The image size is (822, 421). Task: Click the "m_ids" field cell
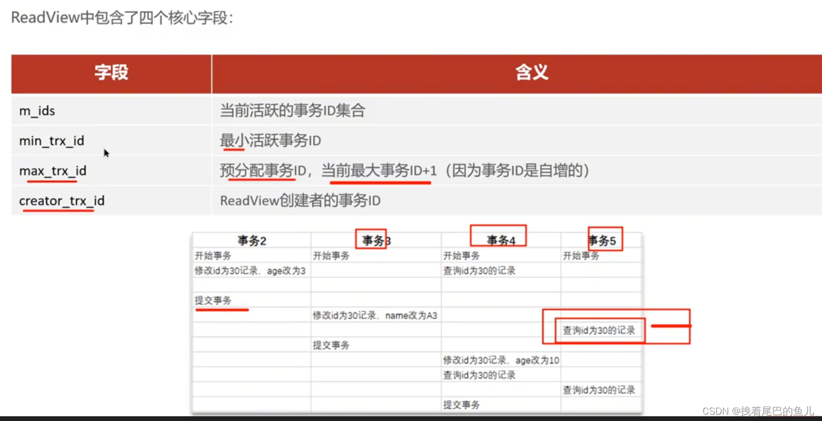click(111, 111)
